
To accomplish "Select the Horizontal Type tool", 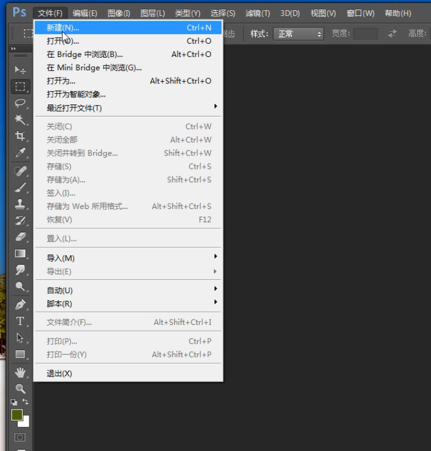I will tap(20, 321).
